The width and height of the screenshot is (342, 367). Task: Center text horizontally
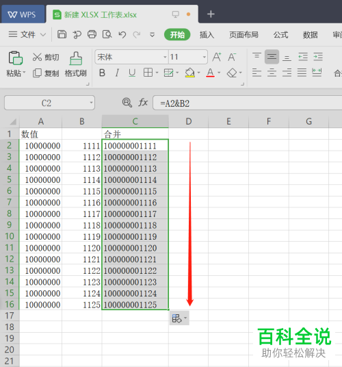272,73
